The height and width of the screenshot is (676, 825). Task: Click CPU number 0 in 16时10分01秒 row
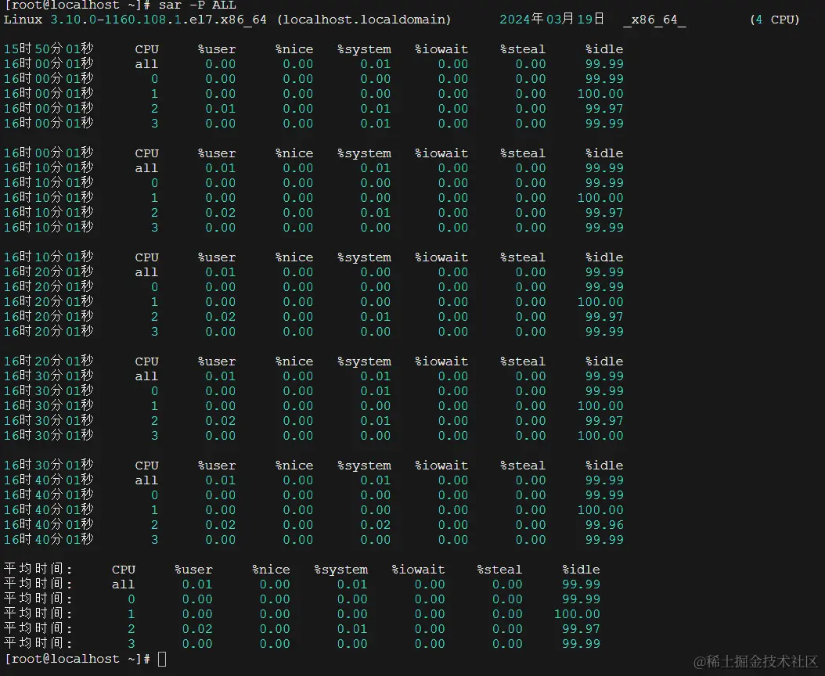pyautogui.click(x=154, y=183)
